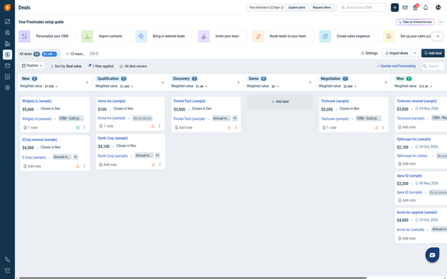Open the user profile avatar
Screen dimensions: 447x279
point(438,8)
